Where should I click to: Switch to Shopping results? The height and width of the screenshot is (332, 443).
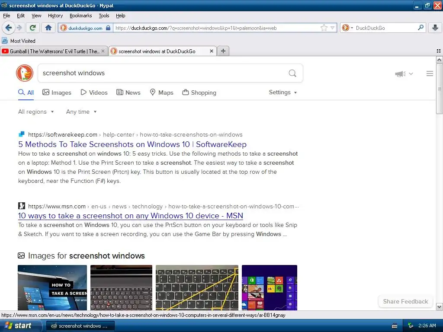pos(199,93)
